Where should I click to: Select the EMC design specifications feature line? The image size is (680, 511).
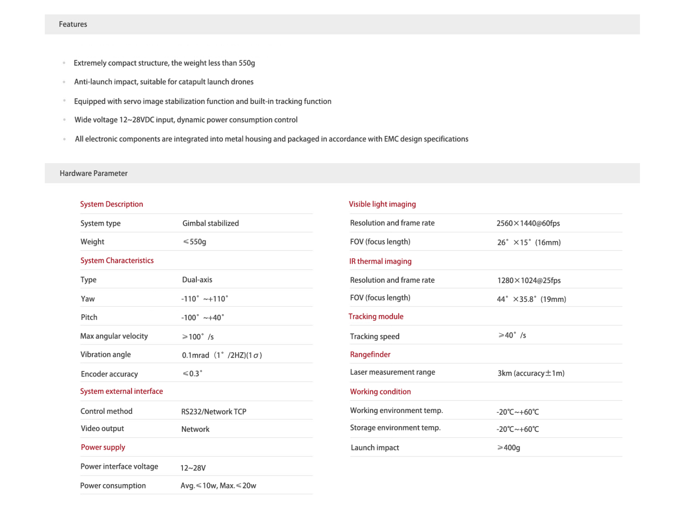[x=271, y=139]
